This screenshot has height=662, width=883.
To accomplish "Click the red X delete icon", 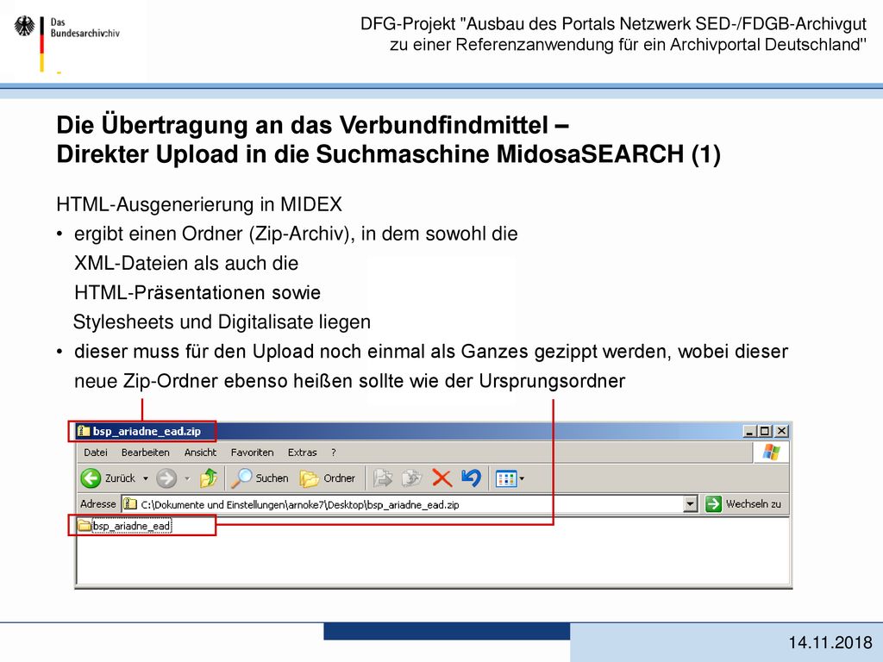I will pyautogui.click(x=442, y=478).
